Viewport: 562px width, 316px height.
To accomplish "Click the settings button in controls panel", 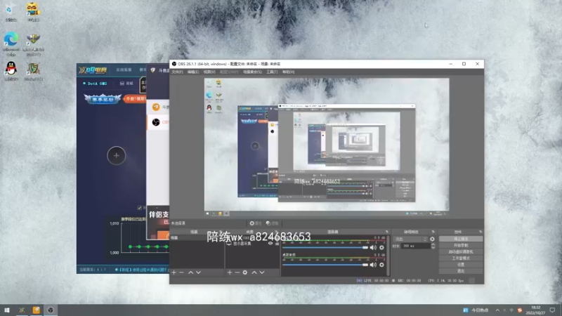I will point(461,265).
